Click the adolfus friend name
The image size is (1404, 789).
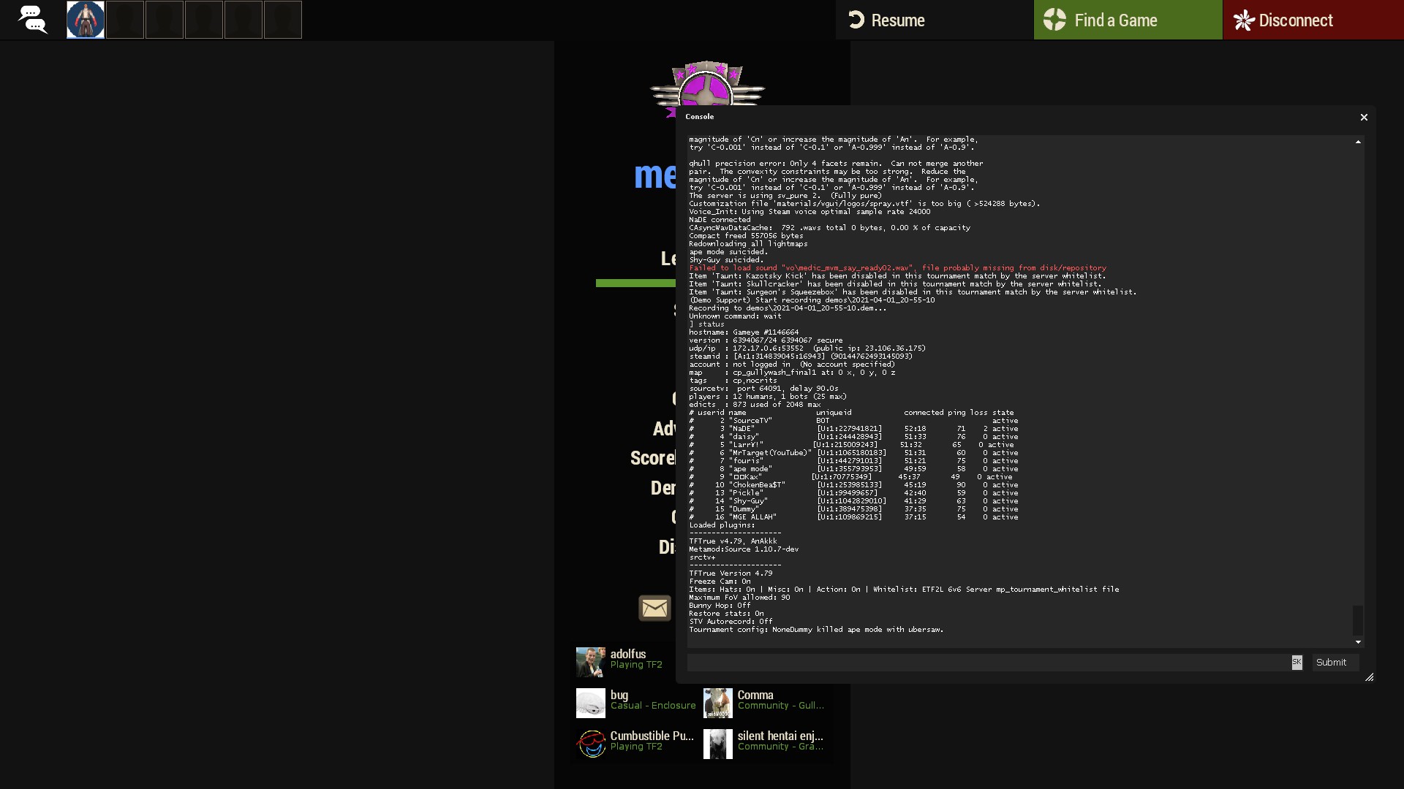tap(628, 654)
